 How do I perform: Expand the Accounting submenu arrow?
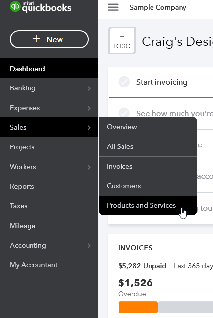click(x=89, y=246)
